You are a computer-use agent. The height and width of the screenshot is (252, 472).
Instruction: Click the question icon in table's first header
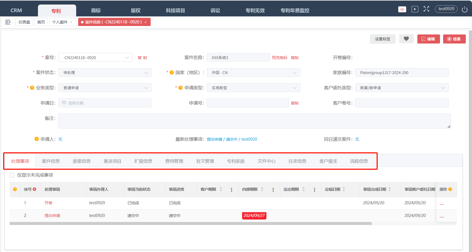(15, 189)
